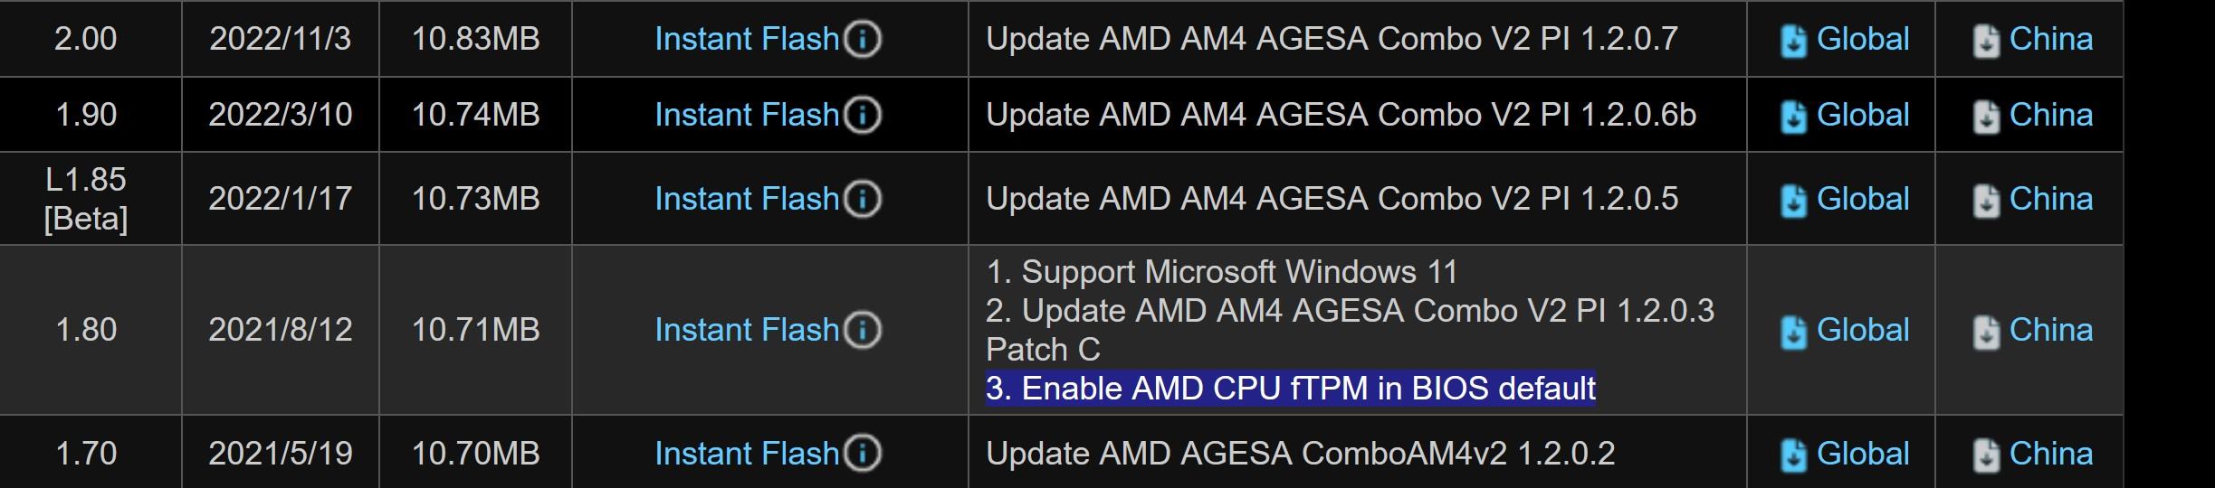Click China download icon for BIOS 1.90
Image resolution: width=2215 pixels, height=488 pixels.
[x=1985, y=117]
